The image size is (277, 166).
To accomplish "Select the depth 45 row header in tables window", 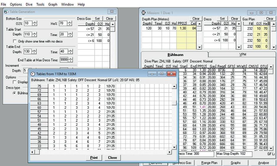I will pyautogui.click(x=39, y=129).
